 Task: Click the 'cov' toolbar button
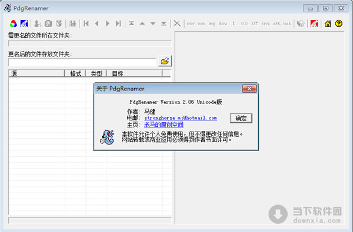click(x=191, y=23)
